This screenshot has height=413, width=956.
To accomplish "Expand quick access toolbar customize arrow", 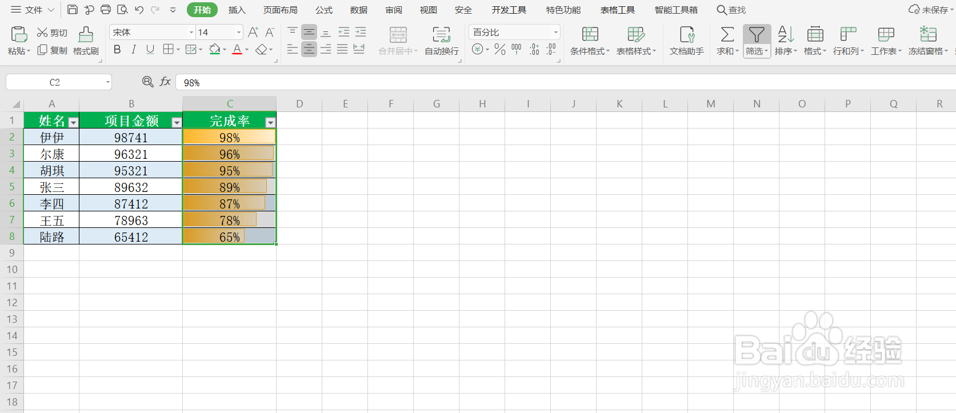I will [x=173, y=10].
